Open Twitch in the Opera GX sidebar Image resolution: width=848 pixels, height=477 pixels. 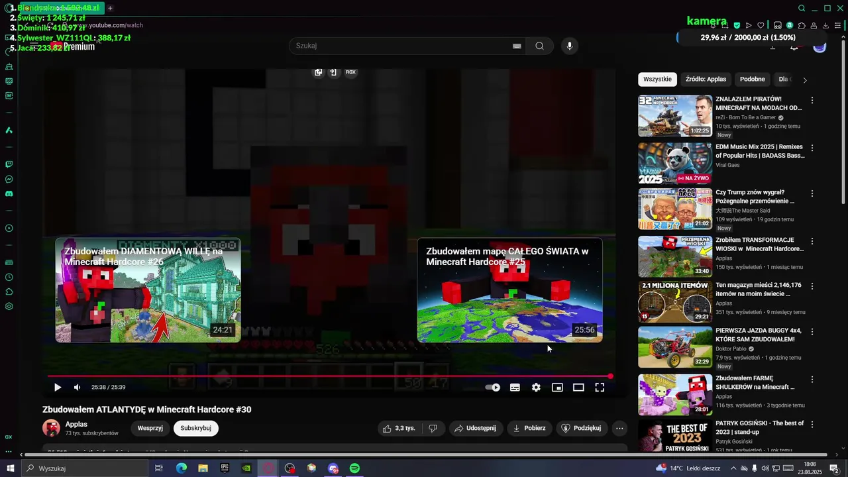point(9,164)
